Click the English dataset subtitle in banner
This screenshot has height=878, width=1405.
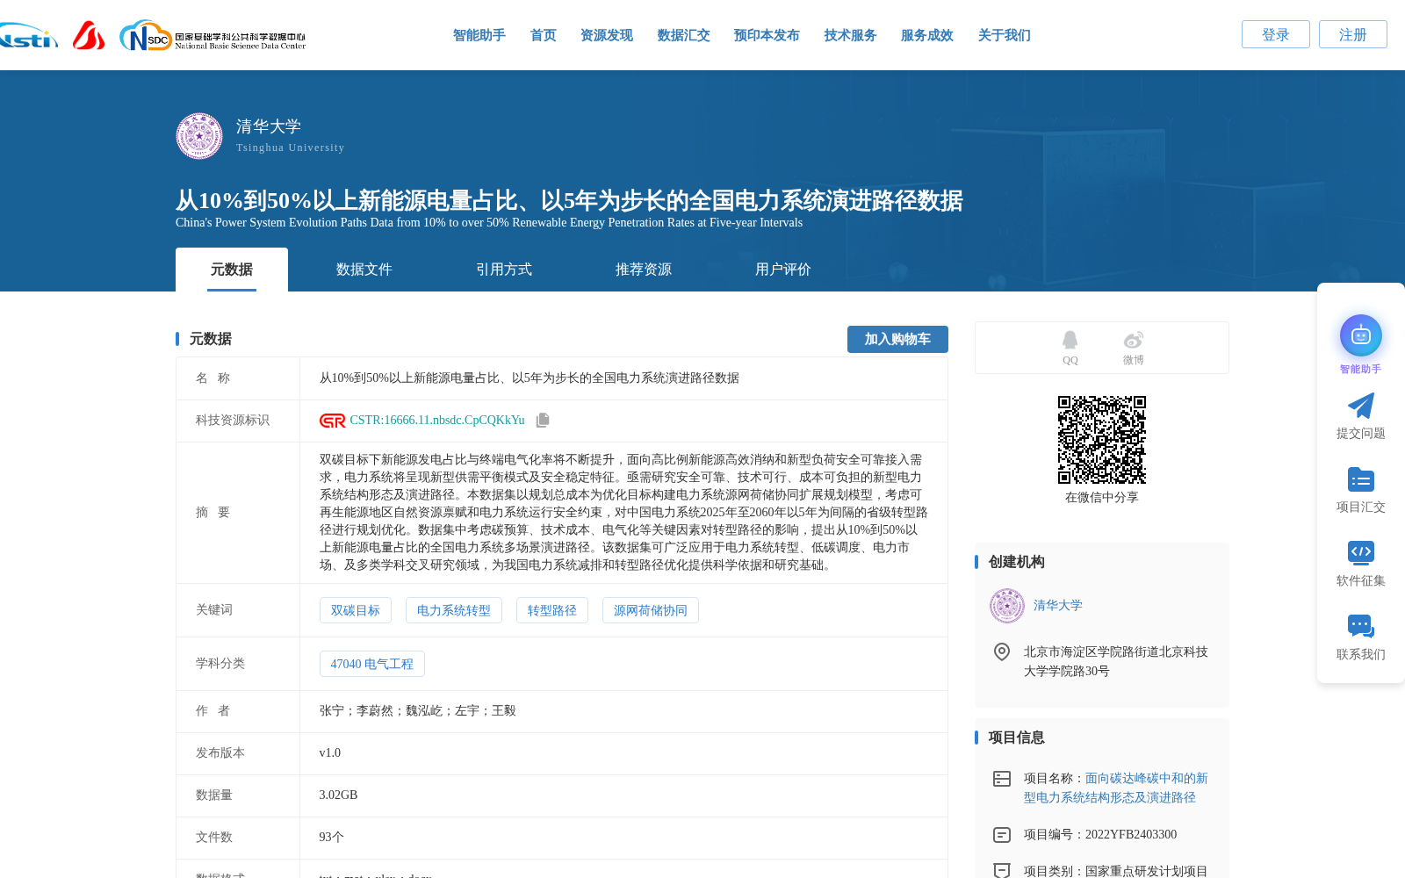click(x=489, y=223)
